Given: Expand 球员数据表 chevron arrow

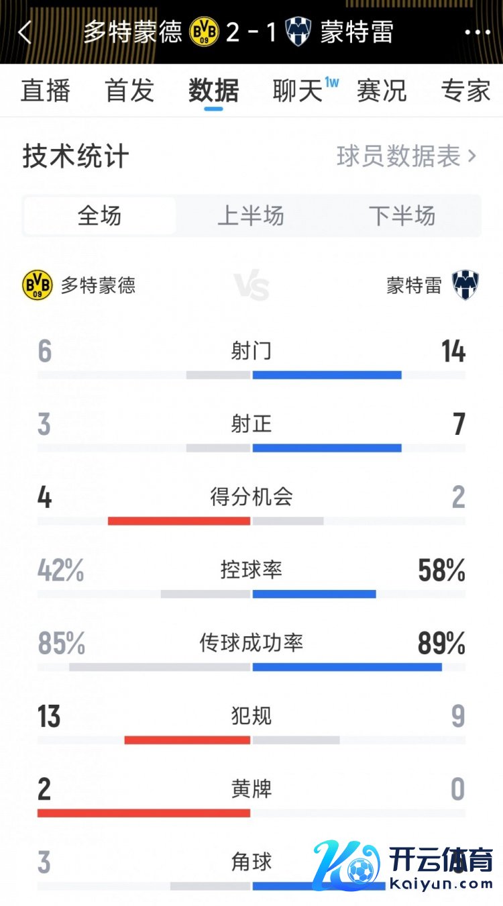Looking at the screenshot, I should [x=472, y=156].
